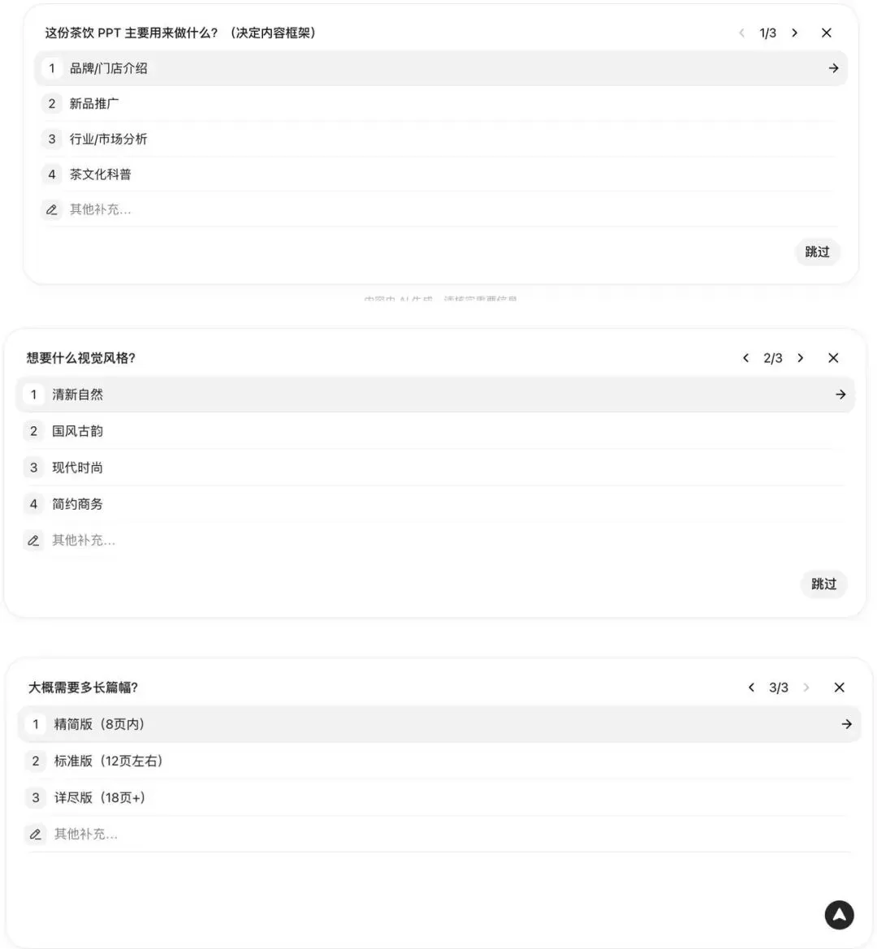877x949 pixels.
Task: Click pencil icon in visual style card
Action: coord(33,541)
